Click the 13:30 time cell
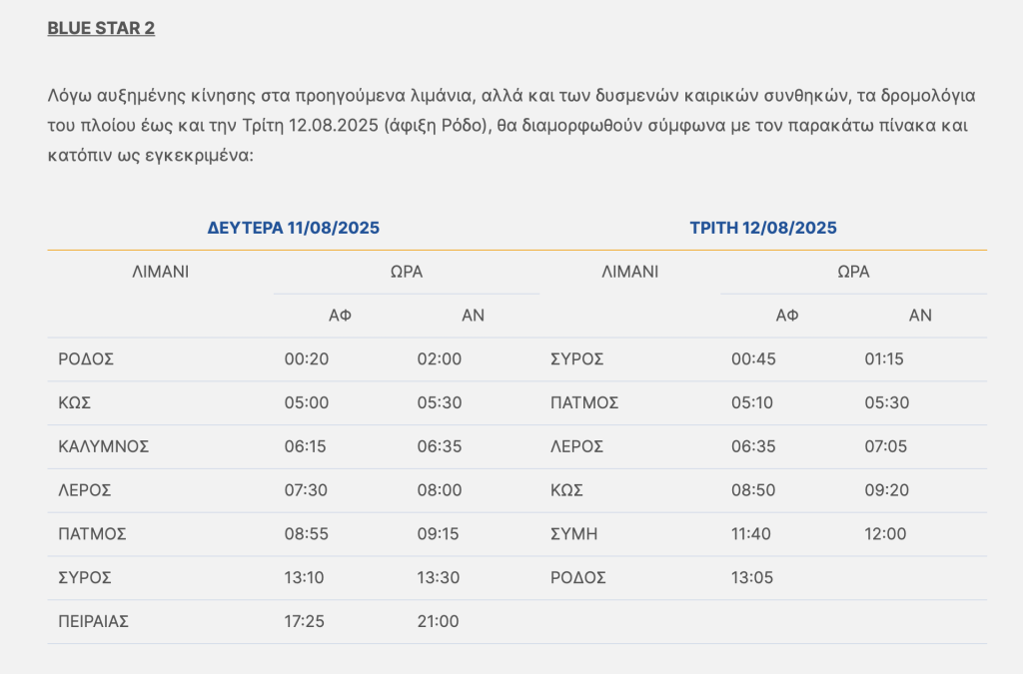 (439, 577)
